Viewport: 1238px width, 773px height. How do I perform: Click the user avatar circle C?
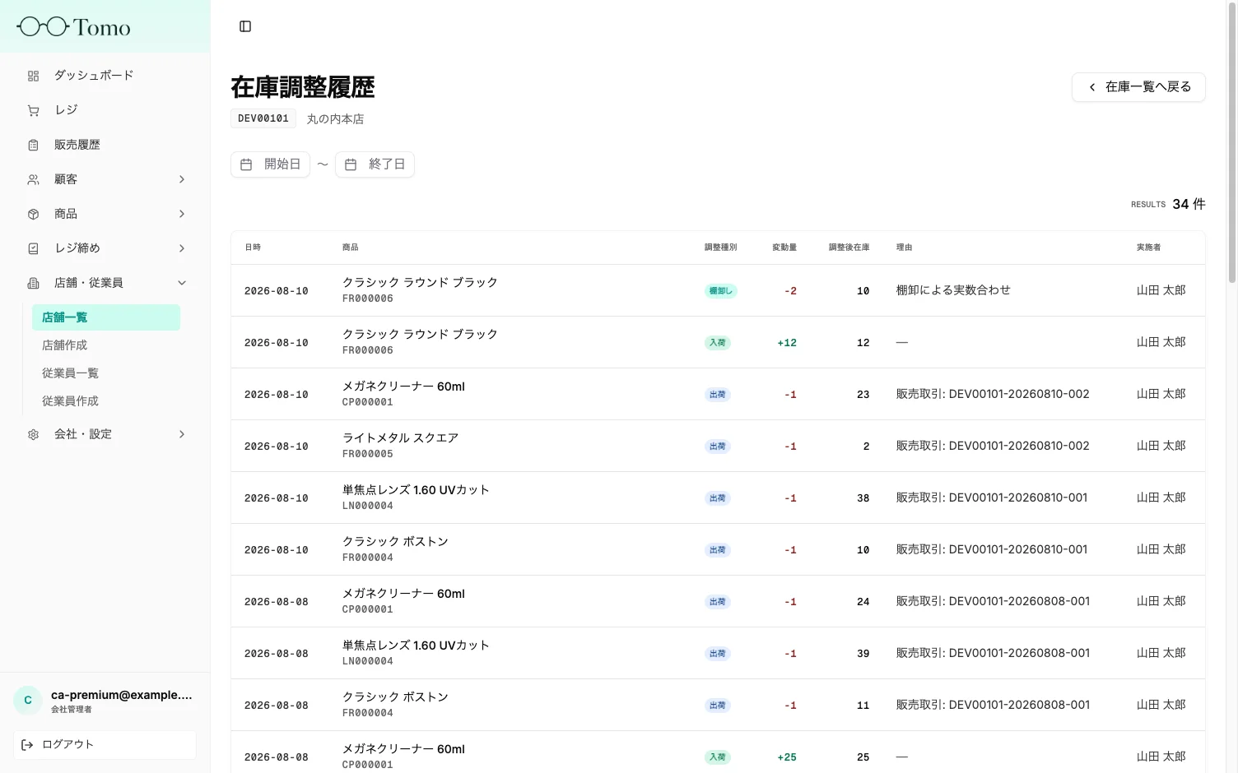pos(28,701)
